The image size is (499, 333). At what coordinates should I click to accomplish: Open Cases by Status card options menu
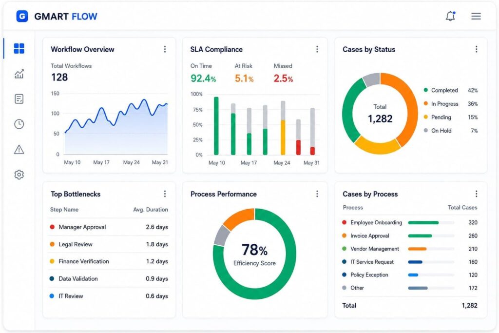coord(477,49)
